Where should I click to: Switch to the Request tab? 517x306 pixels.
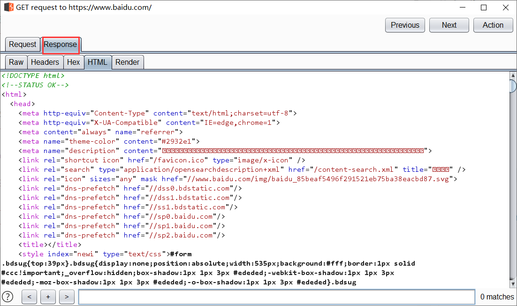pos(23,45)
